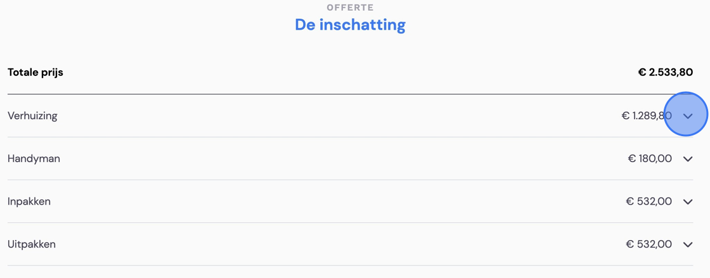Click the Totale prijs label
710x278 pixels.
pos(35,72)
